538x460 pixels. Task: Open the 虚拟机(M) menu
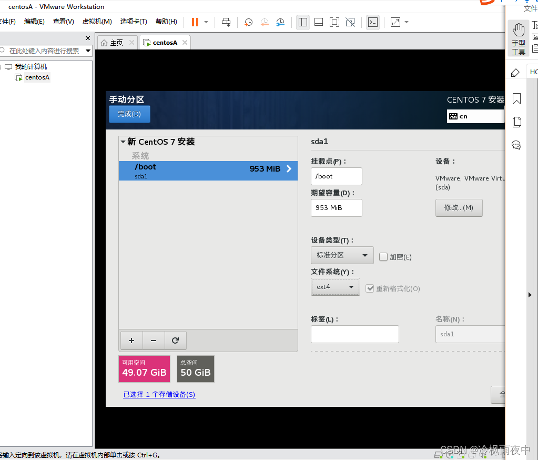tap(97, 21)
